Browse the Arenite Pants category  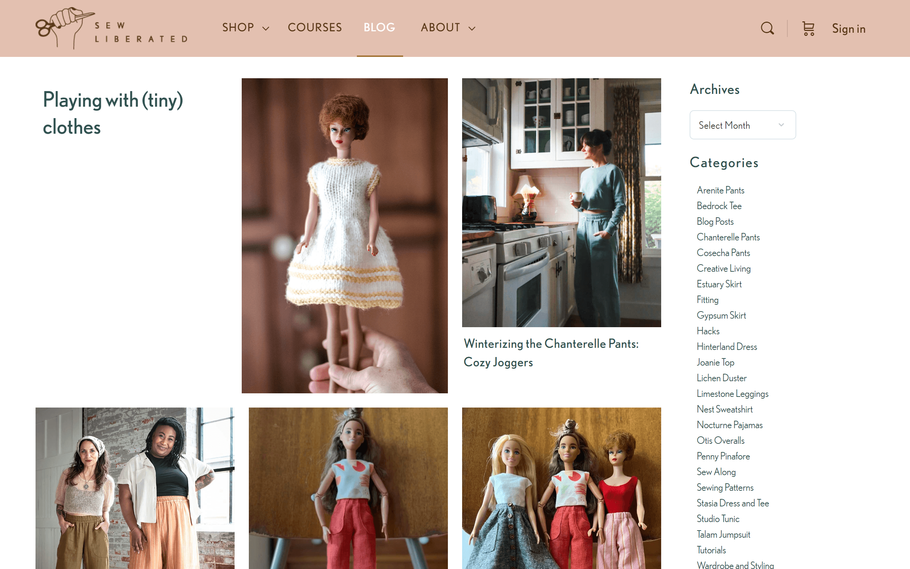pyautogui.click(x=720, y=190)
